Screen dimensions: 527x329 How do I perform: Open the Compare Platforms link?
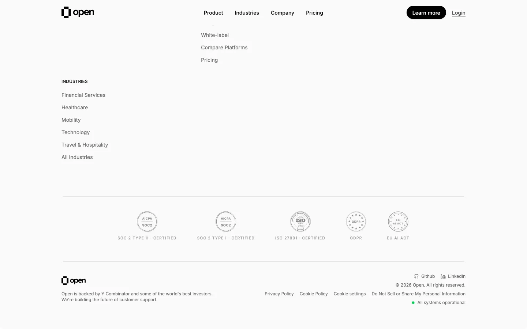(224, 48)
